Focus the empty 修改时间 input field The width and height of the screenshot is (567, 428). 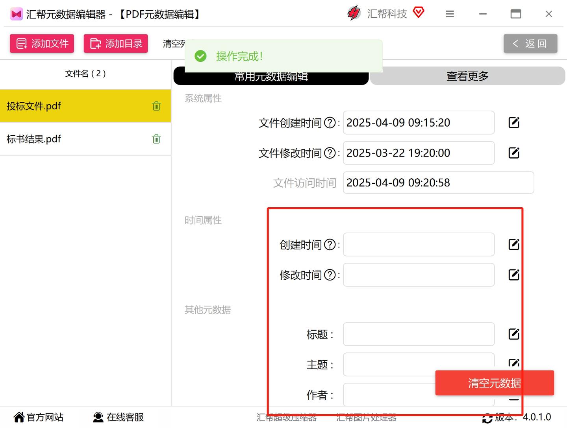pyautogui.click(x=419, y=275)
